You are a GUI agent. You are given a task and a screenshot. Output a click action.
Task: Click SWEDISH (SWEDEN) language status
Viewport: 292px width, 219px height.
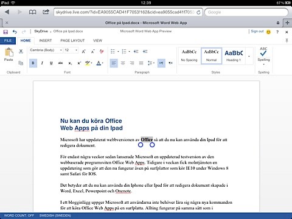point(55,215)
